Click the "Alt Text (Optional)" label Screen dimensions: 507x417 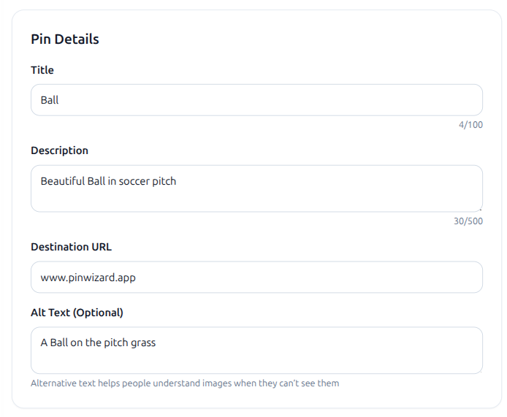click(77, 313)
